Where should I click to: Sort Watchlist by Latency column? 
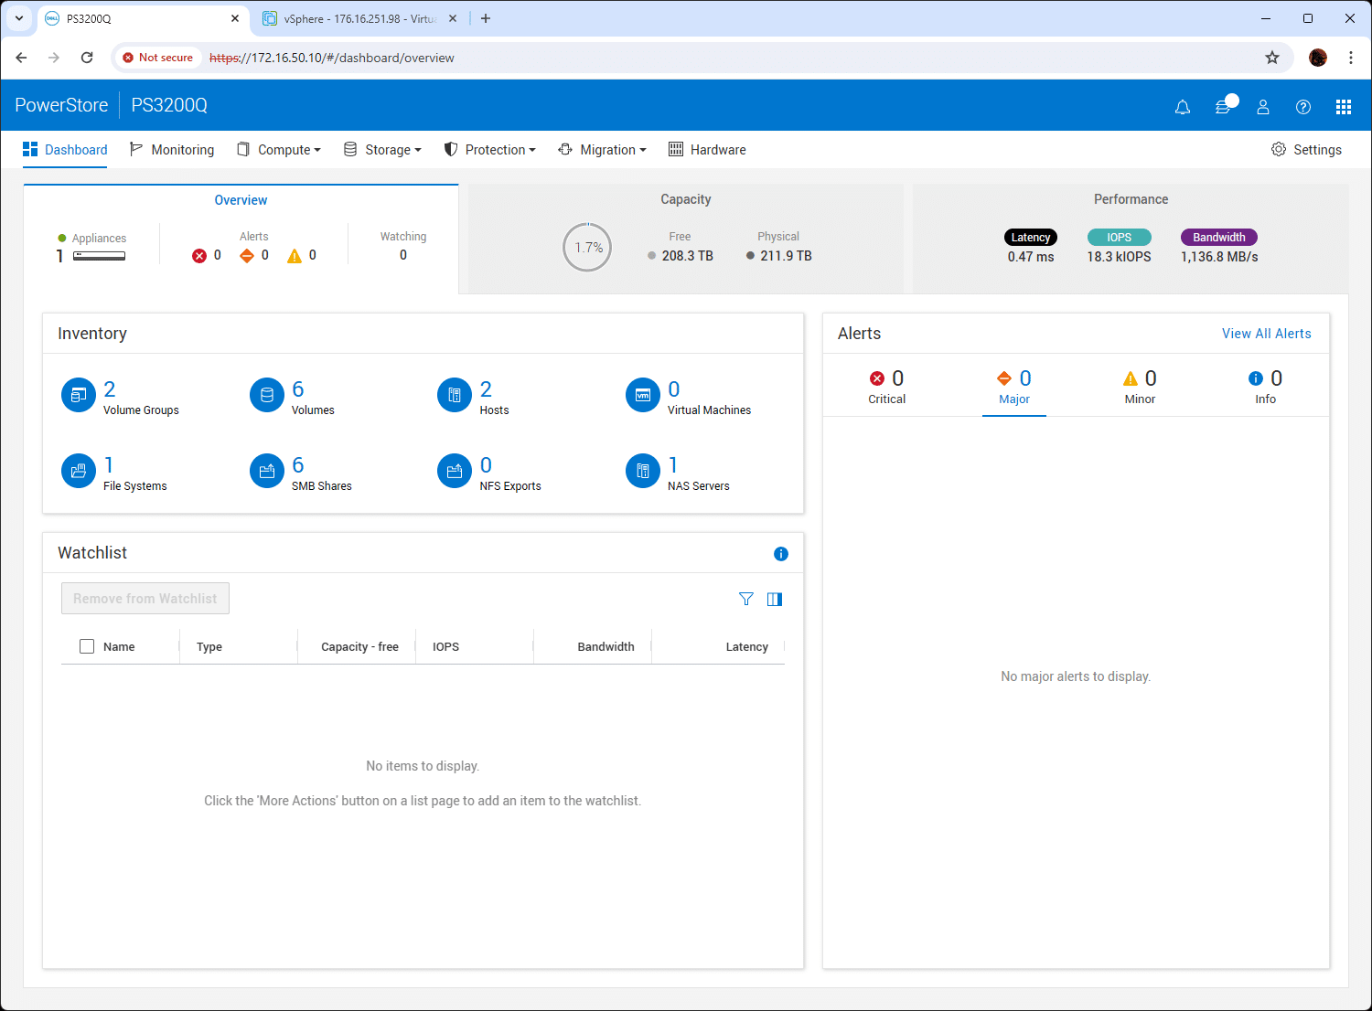click(x=747, y=646)
